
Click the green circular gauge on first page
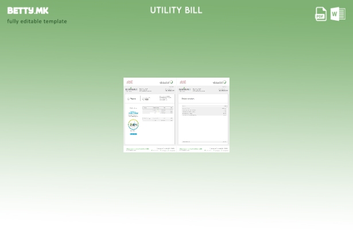point(133,125)
